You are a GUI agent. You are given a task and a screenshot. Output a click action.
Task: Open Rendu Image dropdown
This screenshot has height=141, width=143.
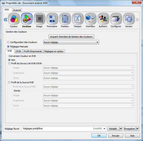point(89,95)
